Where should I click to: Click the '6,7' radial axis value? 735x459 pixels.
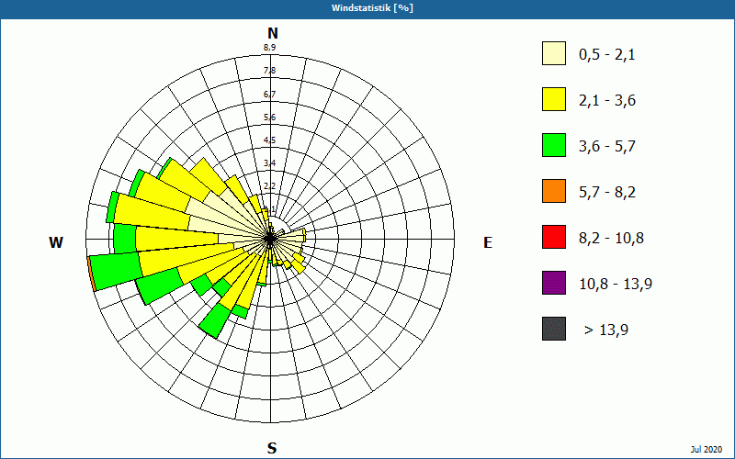tap(269, 95)
